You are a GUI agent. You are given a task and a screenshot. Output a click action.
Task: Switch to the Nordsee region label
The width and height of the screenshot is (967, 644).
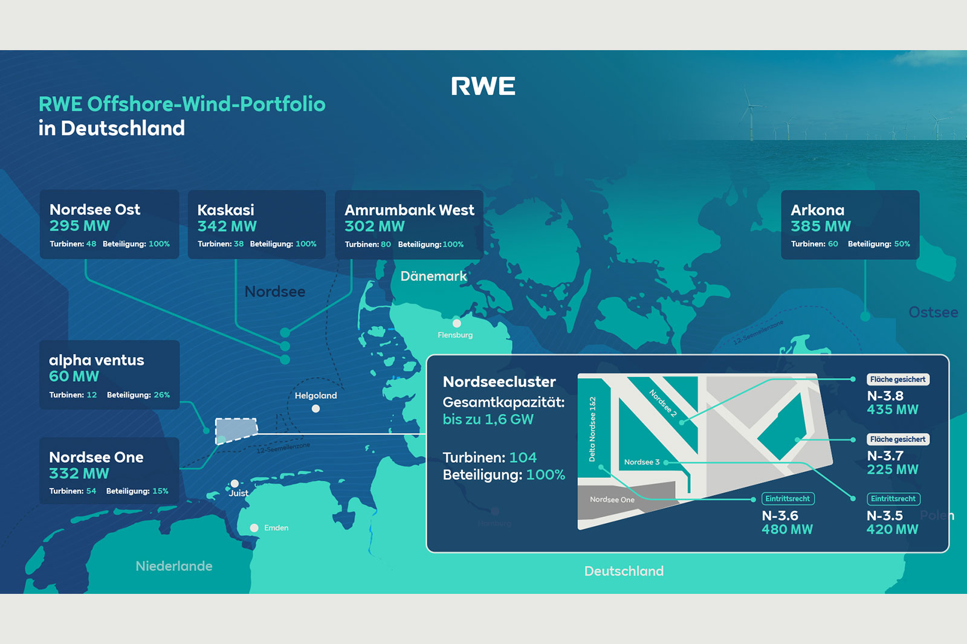click(x=275, y=291)
